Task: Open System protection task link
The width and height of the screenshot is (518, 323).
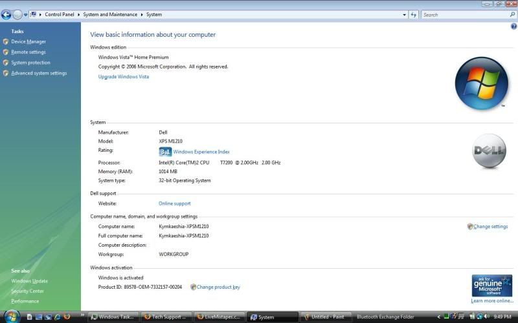Action: tap(30, 63)
